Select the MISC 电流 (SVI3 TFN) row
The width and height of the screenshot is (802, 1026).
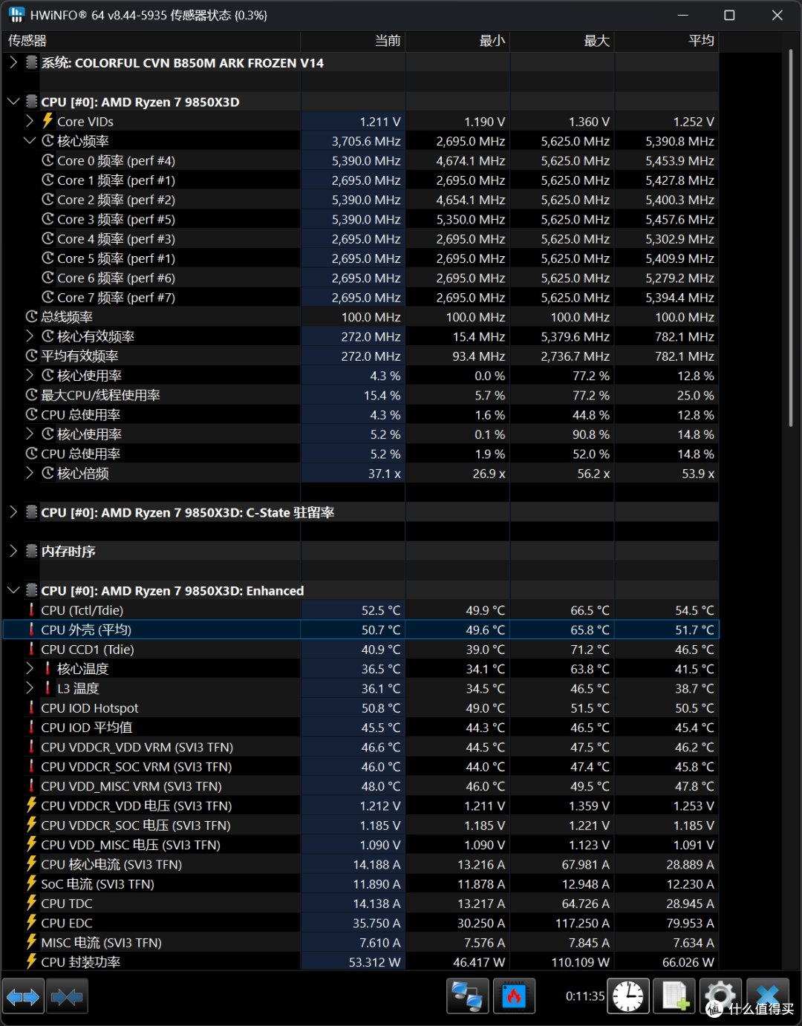tap(361, 942)
